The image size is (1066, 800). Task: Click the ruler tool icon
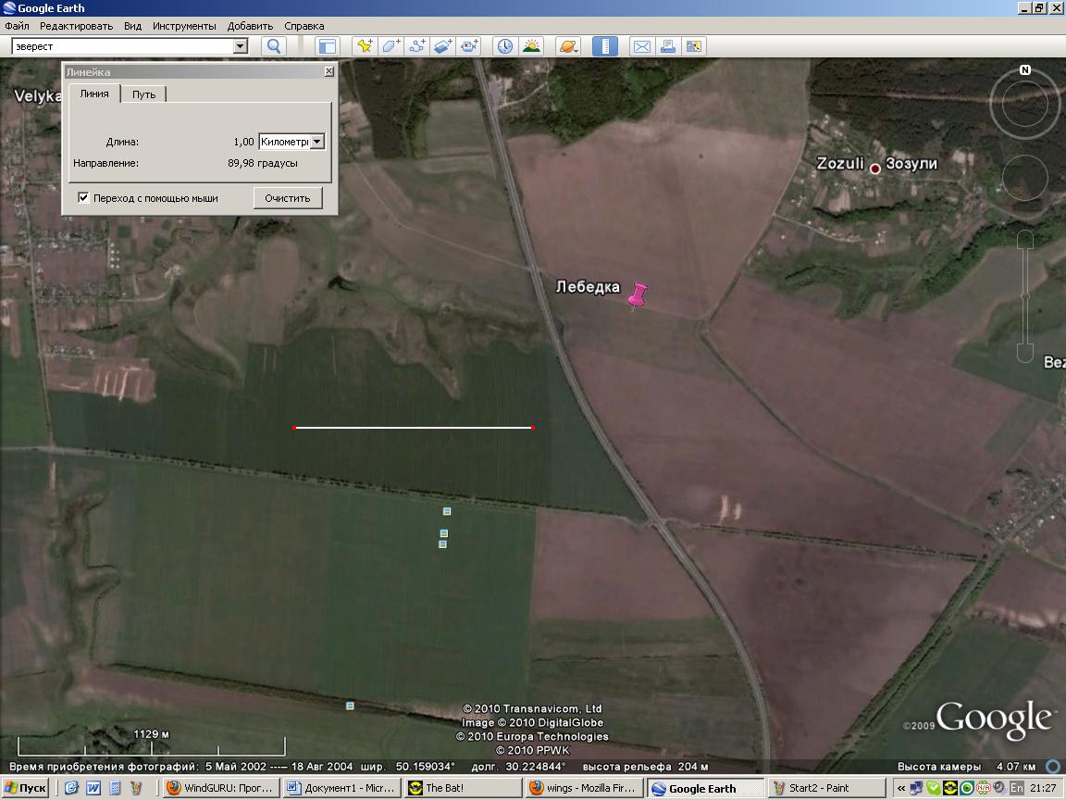(x=604, y=46)
